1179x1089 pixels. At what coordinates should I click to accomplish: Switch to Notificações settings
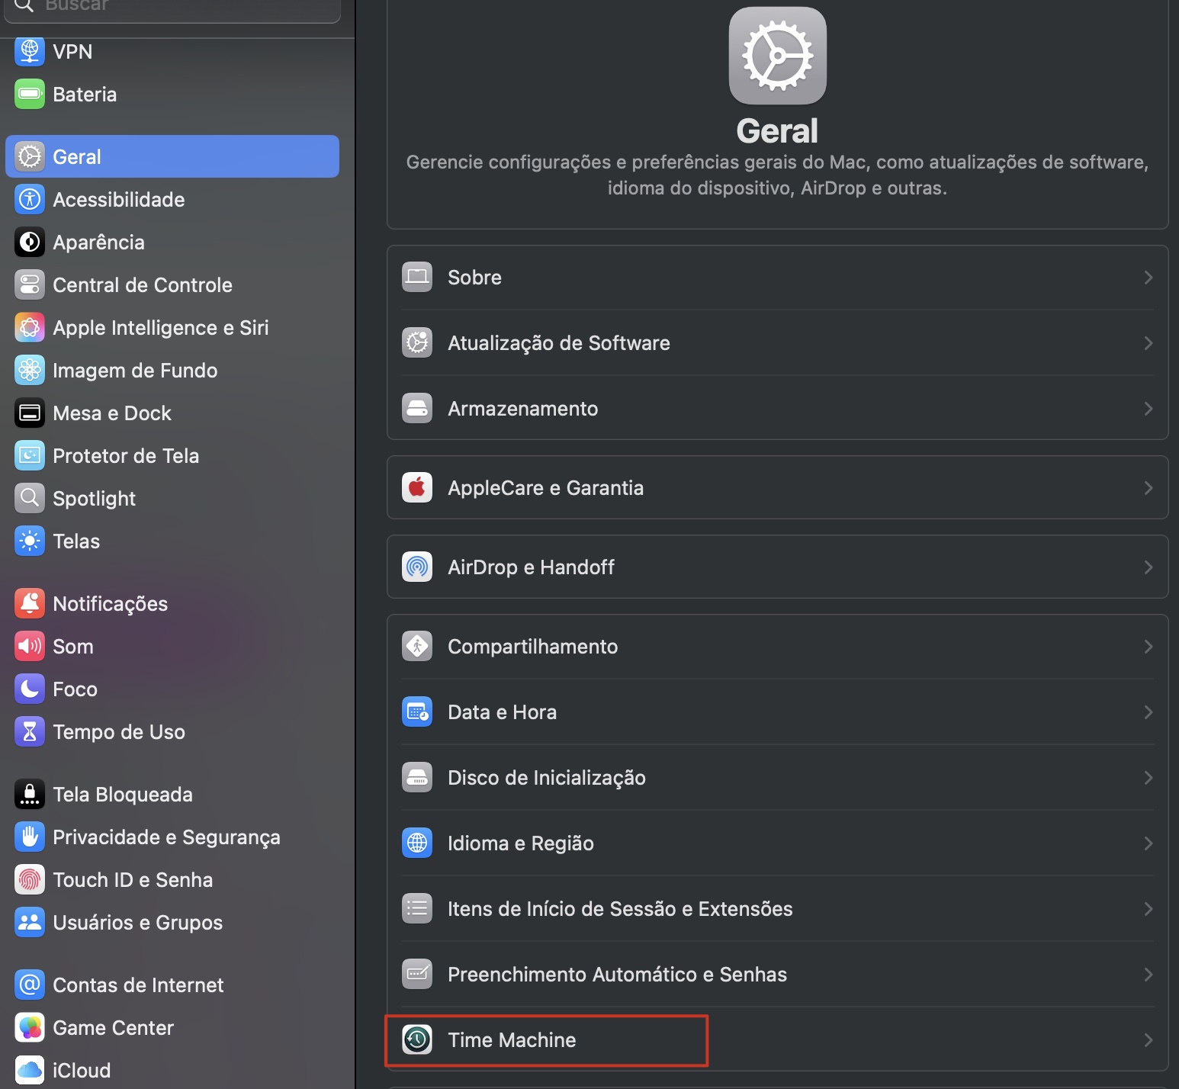(29, 602)
